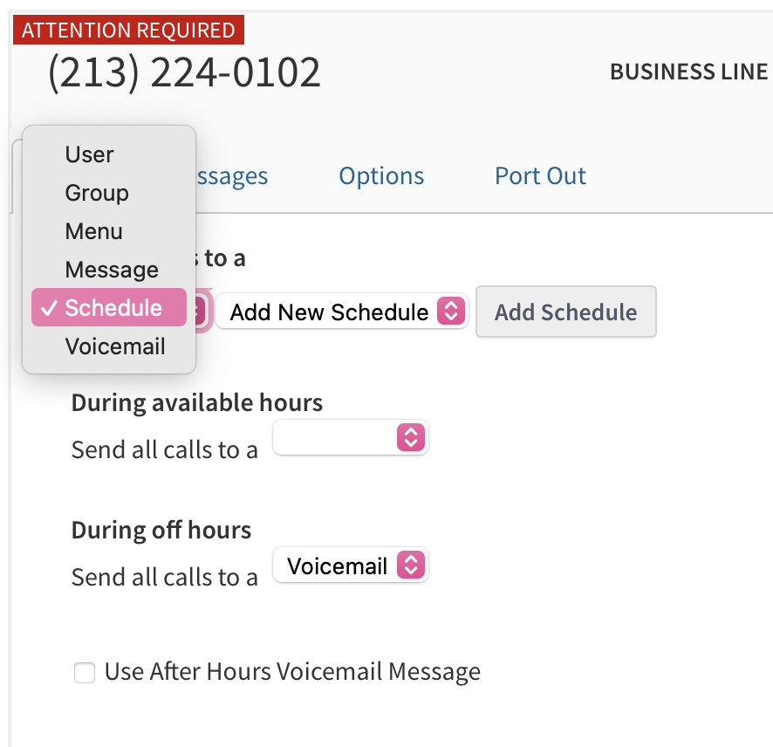Click the phone number (213) 224-0102

click(x=184, y=73)
